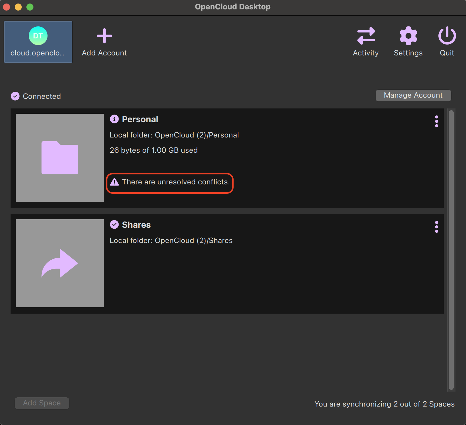The height and width of the screenshot is (425, 466).
Task: Click the Add Space button
Action: pyautogui.click(x=42, y=403)
